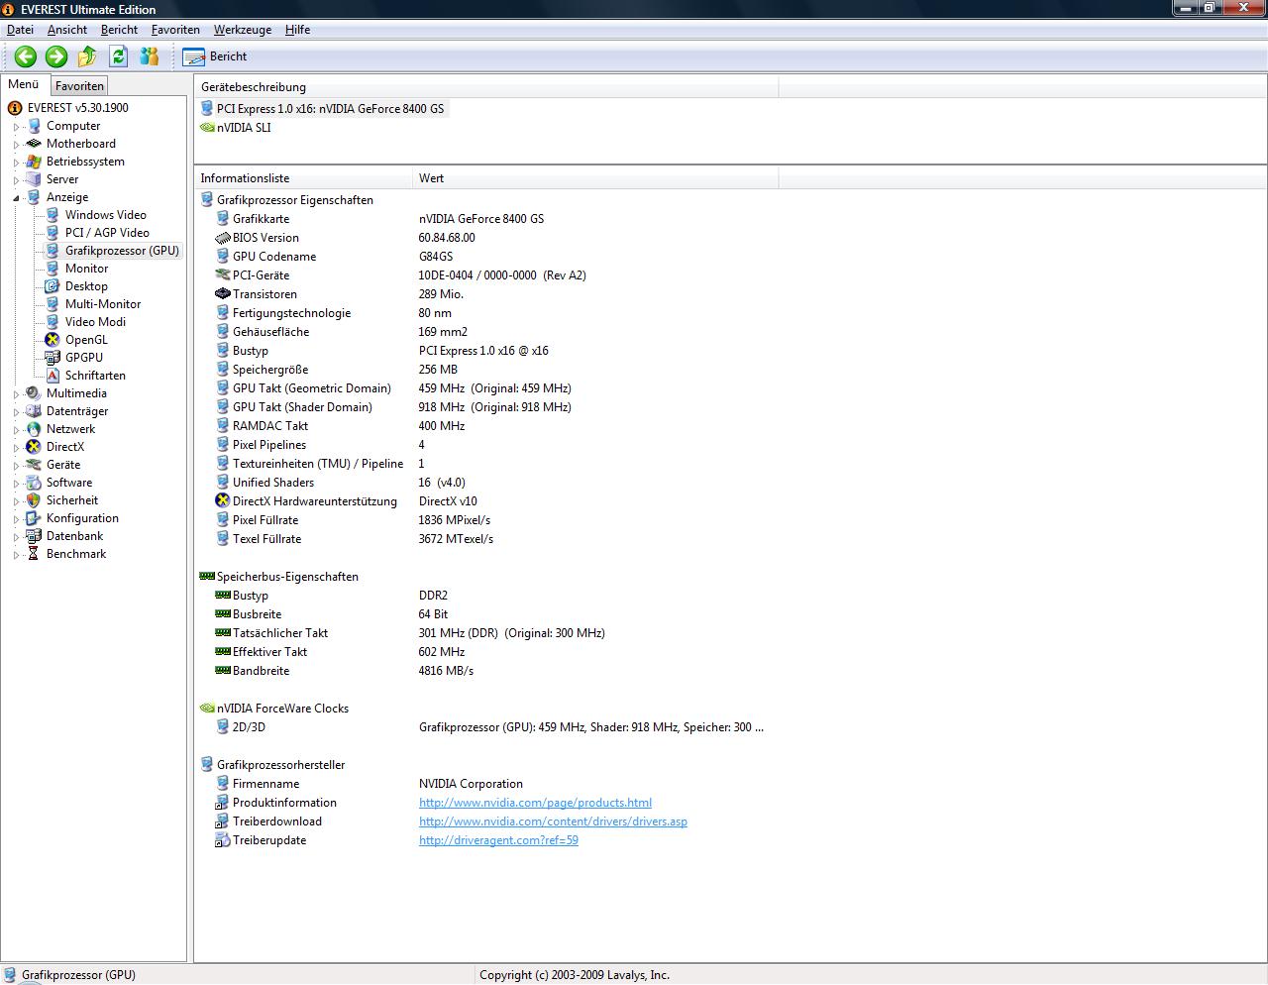Screen dimensions: 1268x985
Task: Click the Wert column header
Action: [x=432, y=178]
